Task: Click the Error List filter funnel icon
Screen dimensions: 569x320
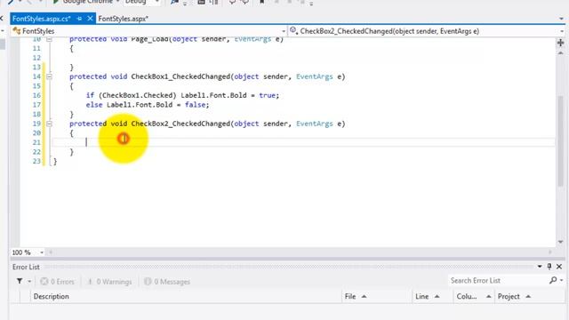Action: pyautogui.click(x=20, y=281)
